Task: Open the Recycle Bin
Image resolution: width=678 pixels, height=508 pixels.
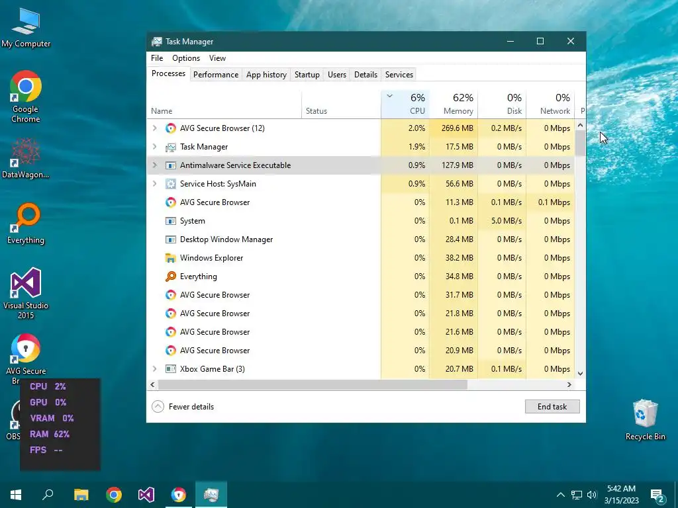Action: click(645, 420)
